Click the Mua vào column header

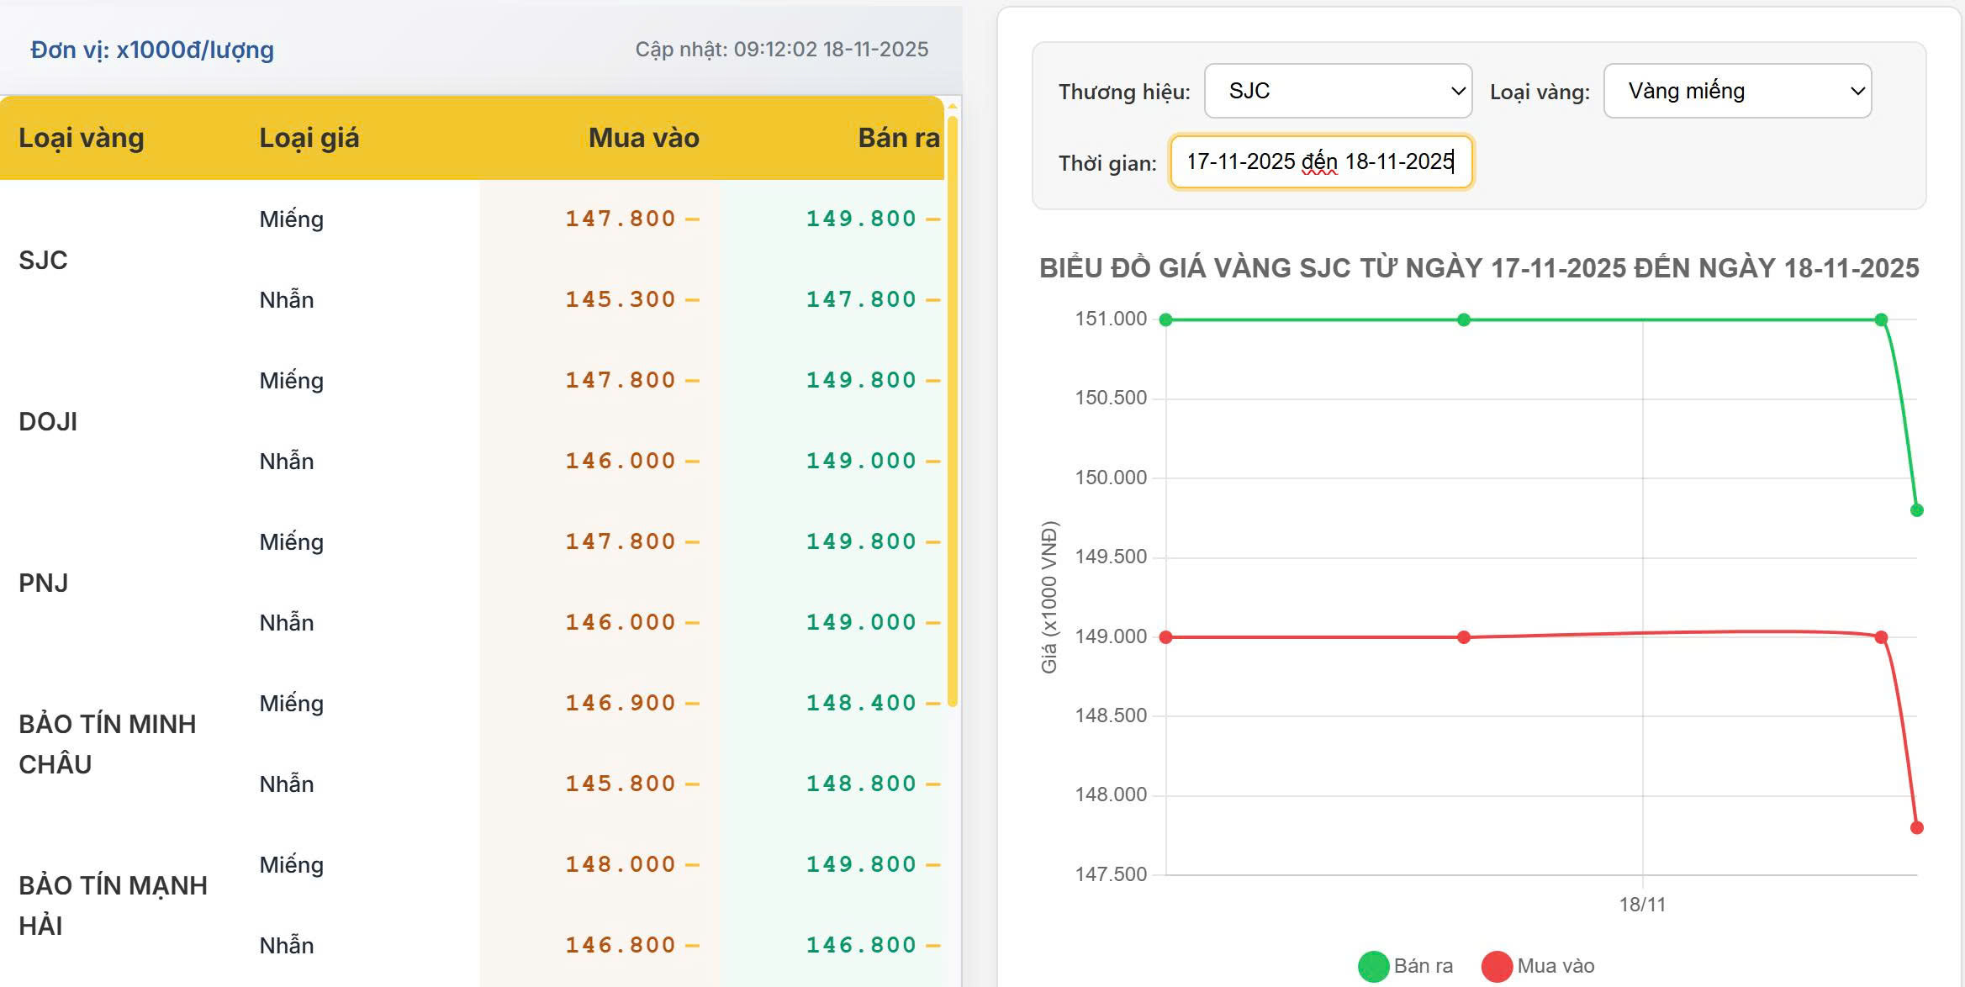[x=643, y=138]
